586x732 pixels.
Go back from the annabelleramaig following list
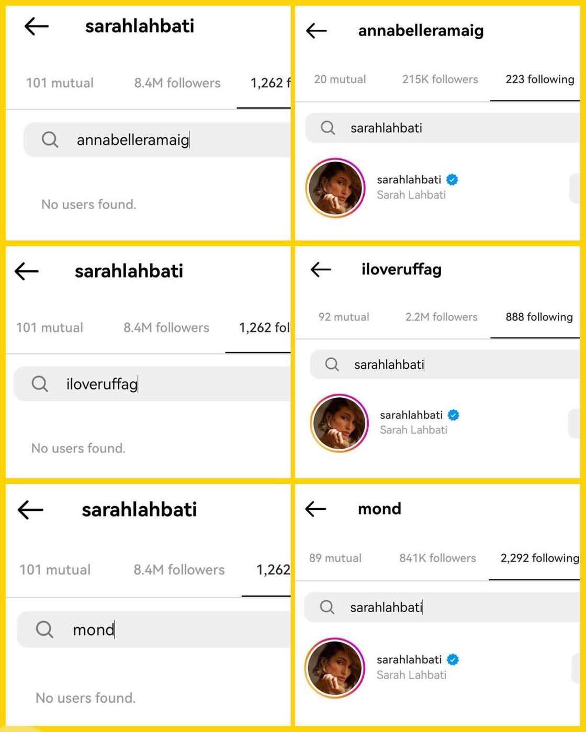coord(317,31)
